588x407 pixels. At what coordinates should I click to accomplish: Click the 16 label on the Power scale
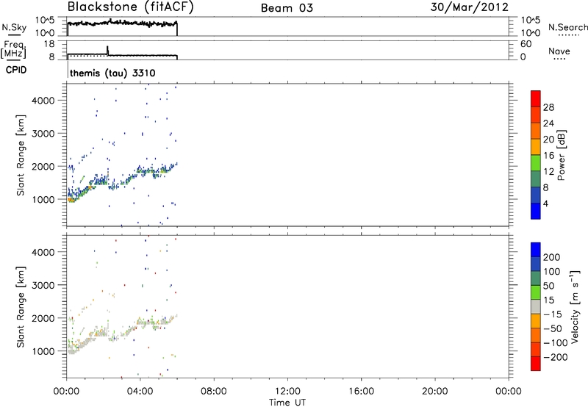548,156
